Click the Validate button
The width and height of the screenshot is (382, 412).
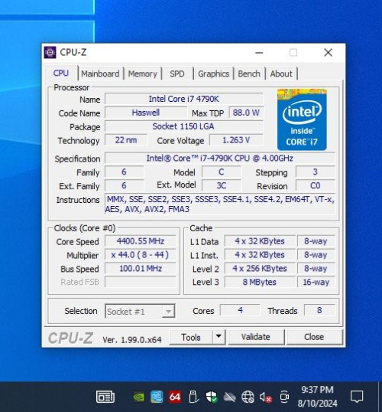coord(256,337)
